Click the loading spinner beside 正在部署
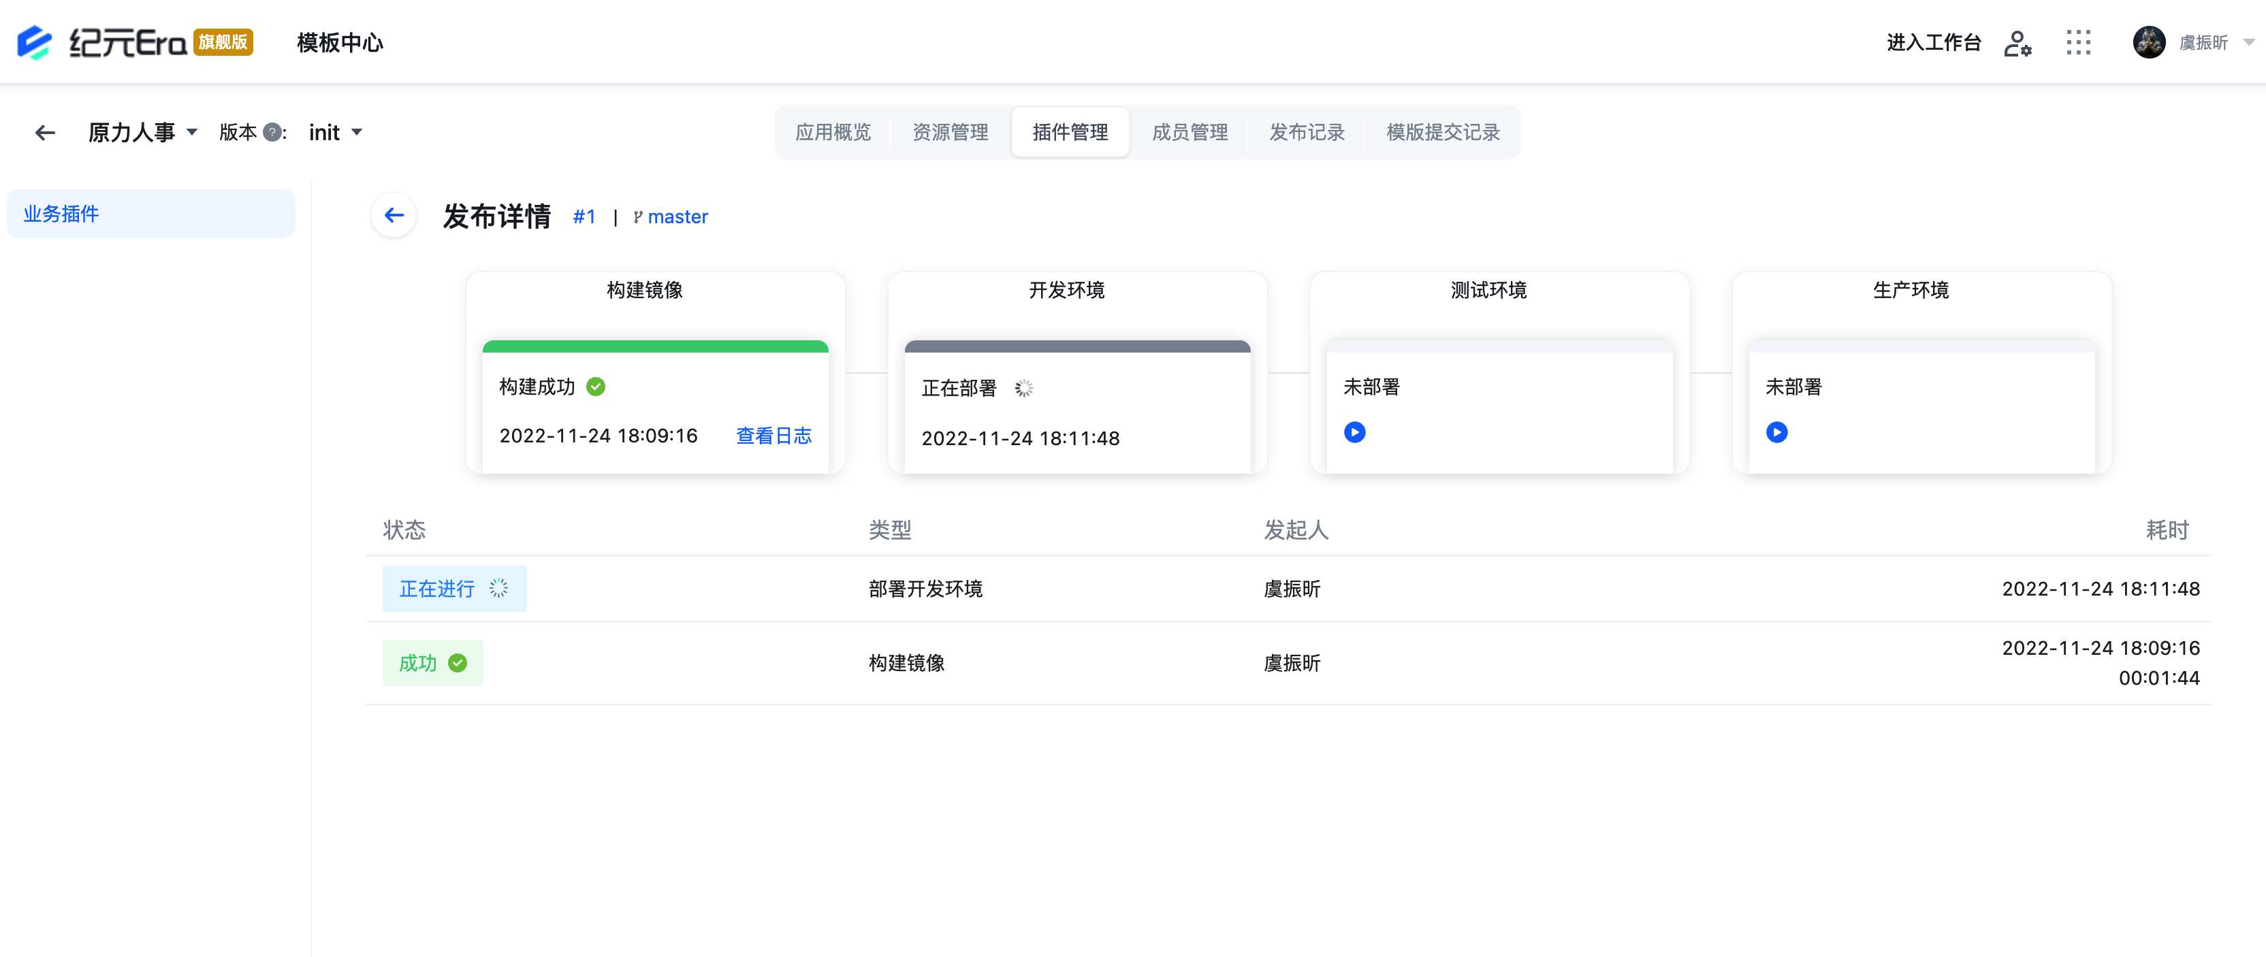Image resolution: width=2266 pixels, height=957 pixels. coord(1023,389)
